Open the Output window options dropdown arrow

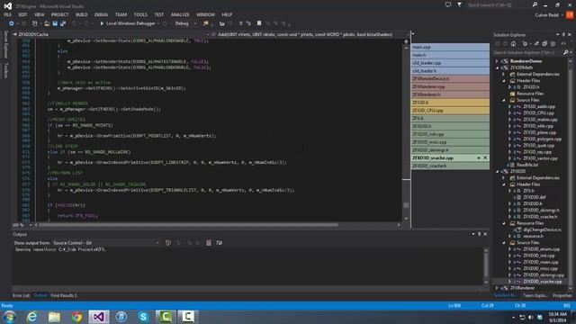tap(473, 234)
